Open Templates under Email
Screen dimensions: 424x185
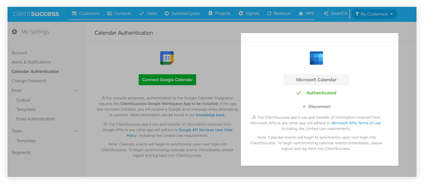(26, 110)
